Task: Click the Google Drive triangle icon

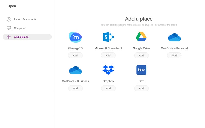Action: click(141, 37)
